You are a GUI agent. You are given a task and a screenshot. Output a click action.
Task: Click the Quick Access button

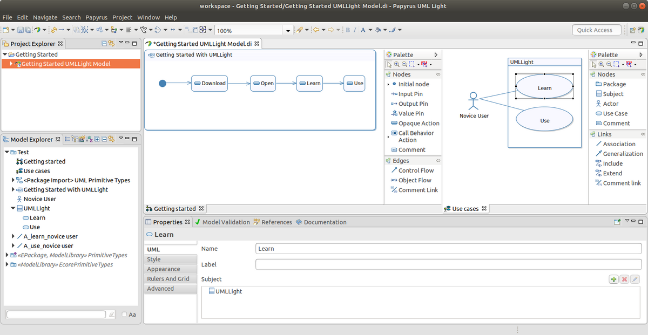[594, 30]
